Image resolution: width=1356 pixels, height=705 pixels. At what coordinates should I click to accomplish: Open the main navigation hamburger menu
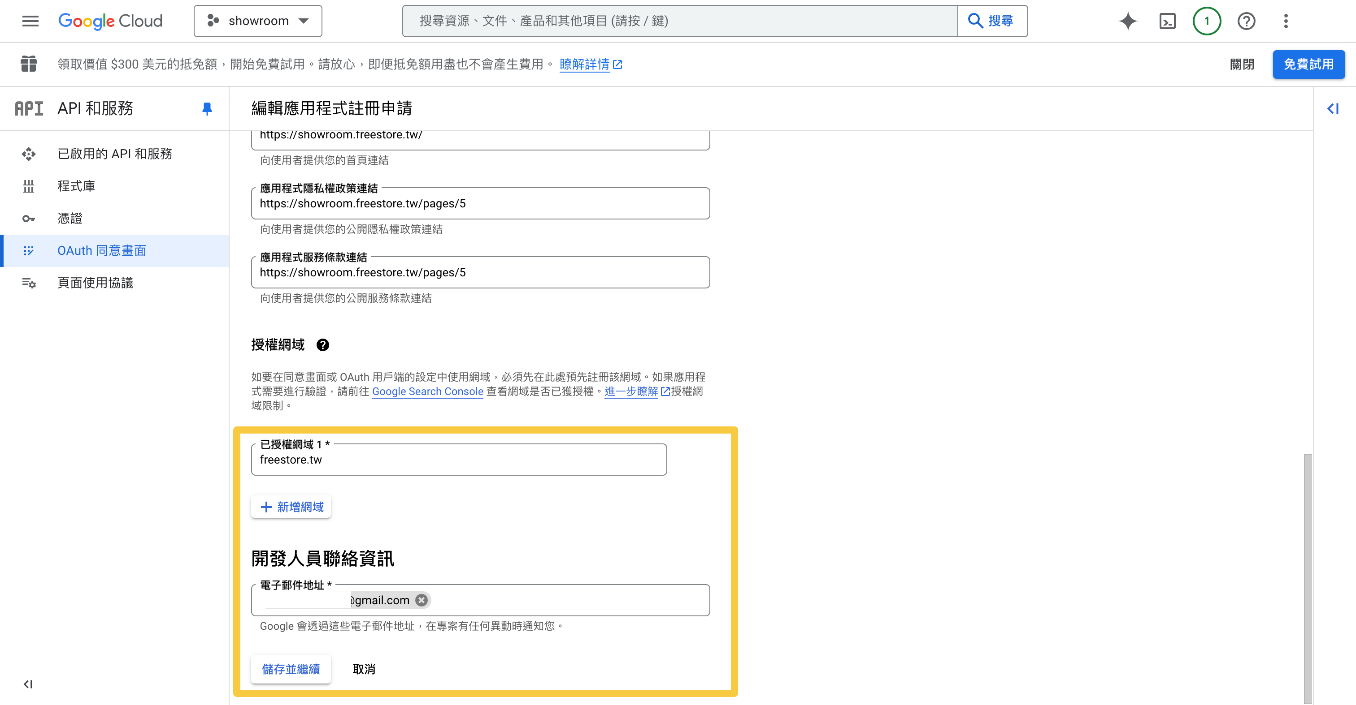tap(30, 21)
